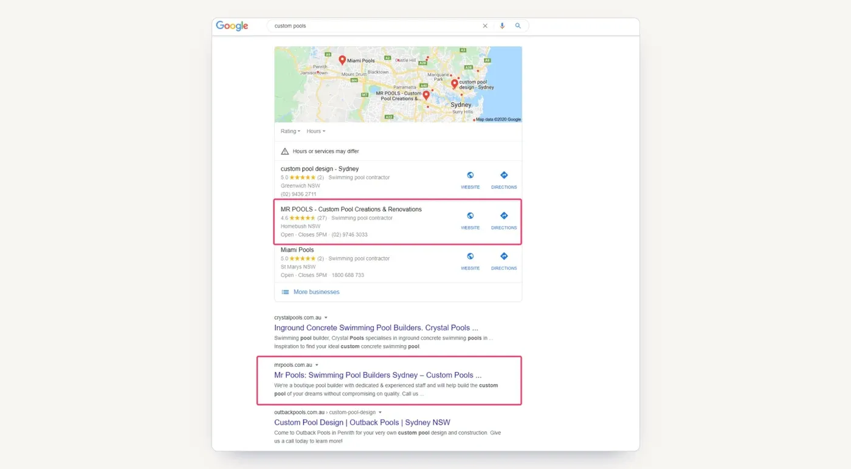Open the Rating filter dropdown
Viewport: 851px width, 469px height.
291,131
